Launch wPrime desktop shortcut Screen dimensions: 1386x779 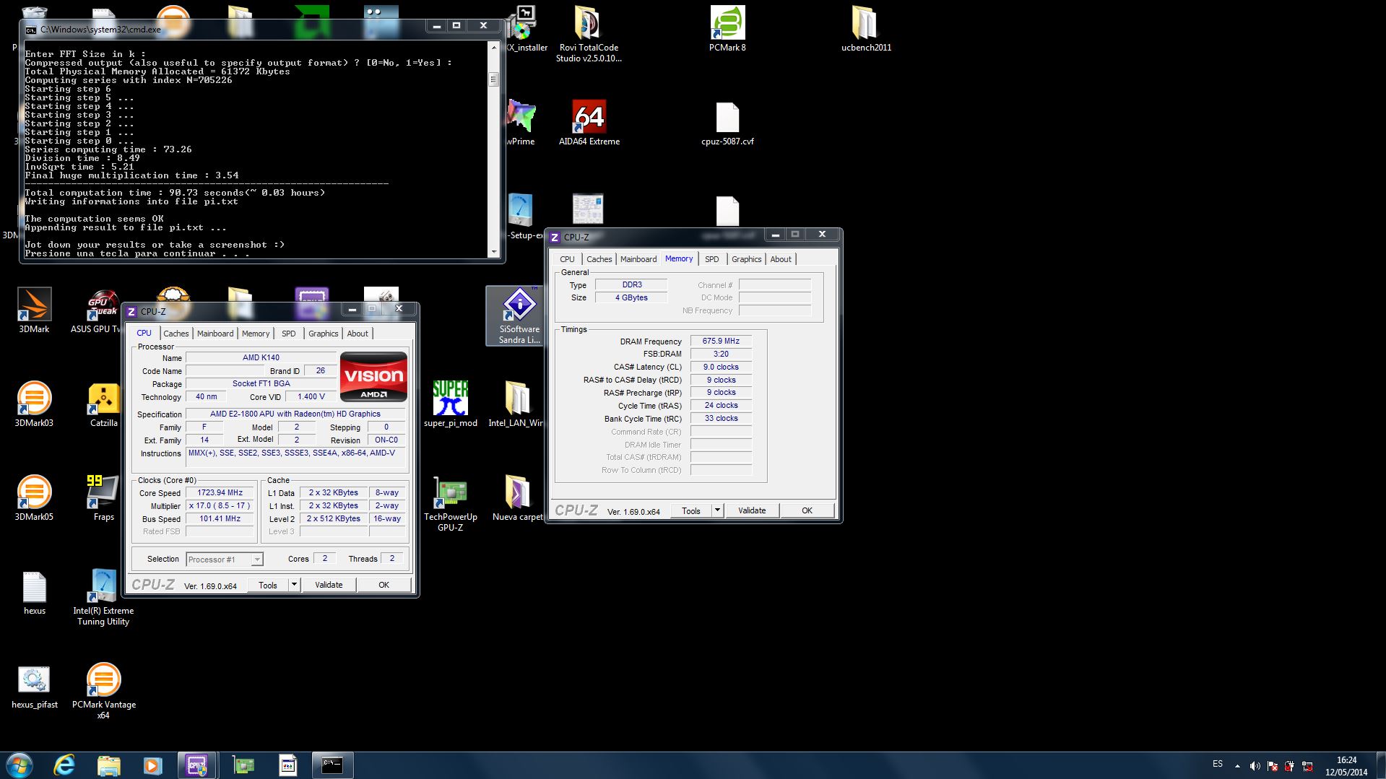pyautogui.click(x=521, y=123)
